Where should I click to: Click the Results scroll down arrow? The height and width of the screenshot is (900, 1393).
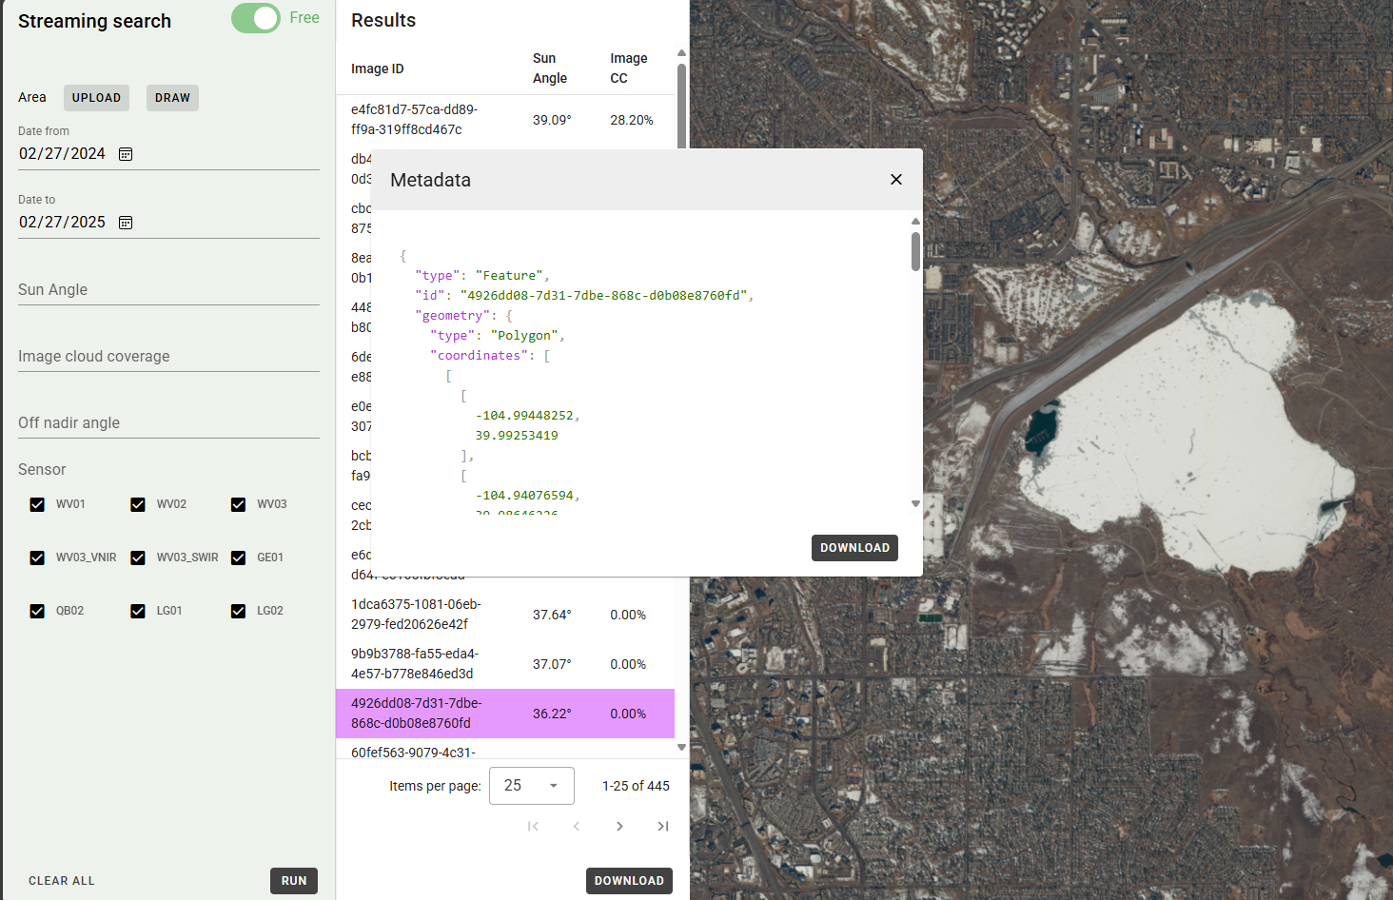coord(681,748)
